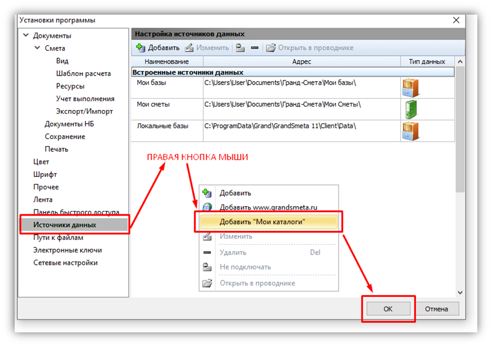
Task: Collapse the Смета tree node
Action: click(x=37, y=48)
